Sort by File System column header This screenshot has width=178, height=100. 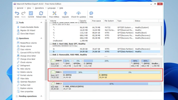coord(110,21)
